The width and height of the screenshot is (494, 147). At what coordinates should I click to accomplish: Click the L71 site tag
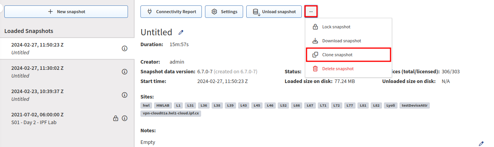[x=323, y=105]
